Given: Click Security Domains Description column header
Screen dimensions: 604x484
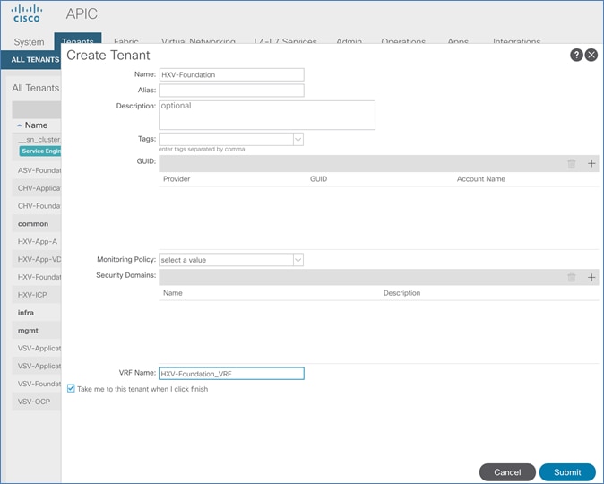Looking at the screenshot, I should point(401,293).
